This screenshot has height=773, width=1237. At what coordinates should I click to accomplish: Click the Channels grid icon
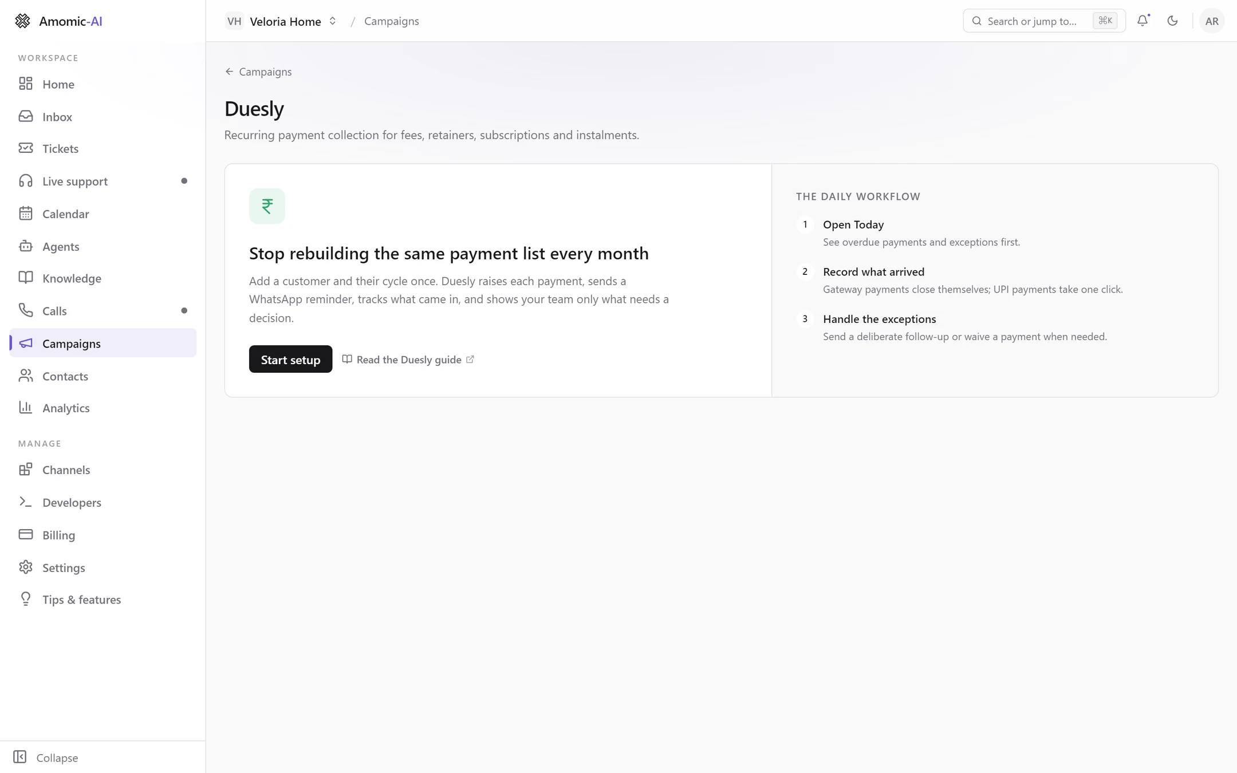click(26, 470)
